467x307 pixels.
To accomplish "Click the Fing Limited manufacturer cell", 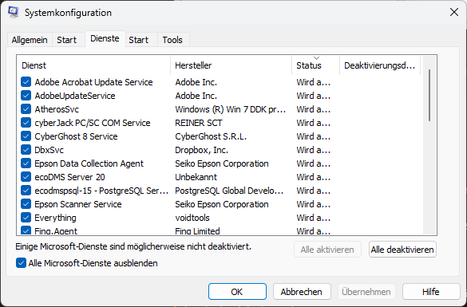I will 197,231.
